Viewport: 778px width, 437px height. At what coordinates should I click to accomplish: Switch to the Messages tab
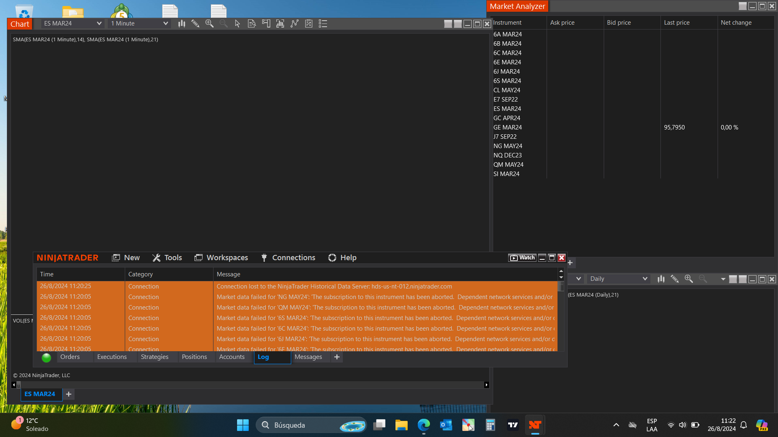[308, 357]
